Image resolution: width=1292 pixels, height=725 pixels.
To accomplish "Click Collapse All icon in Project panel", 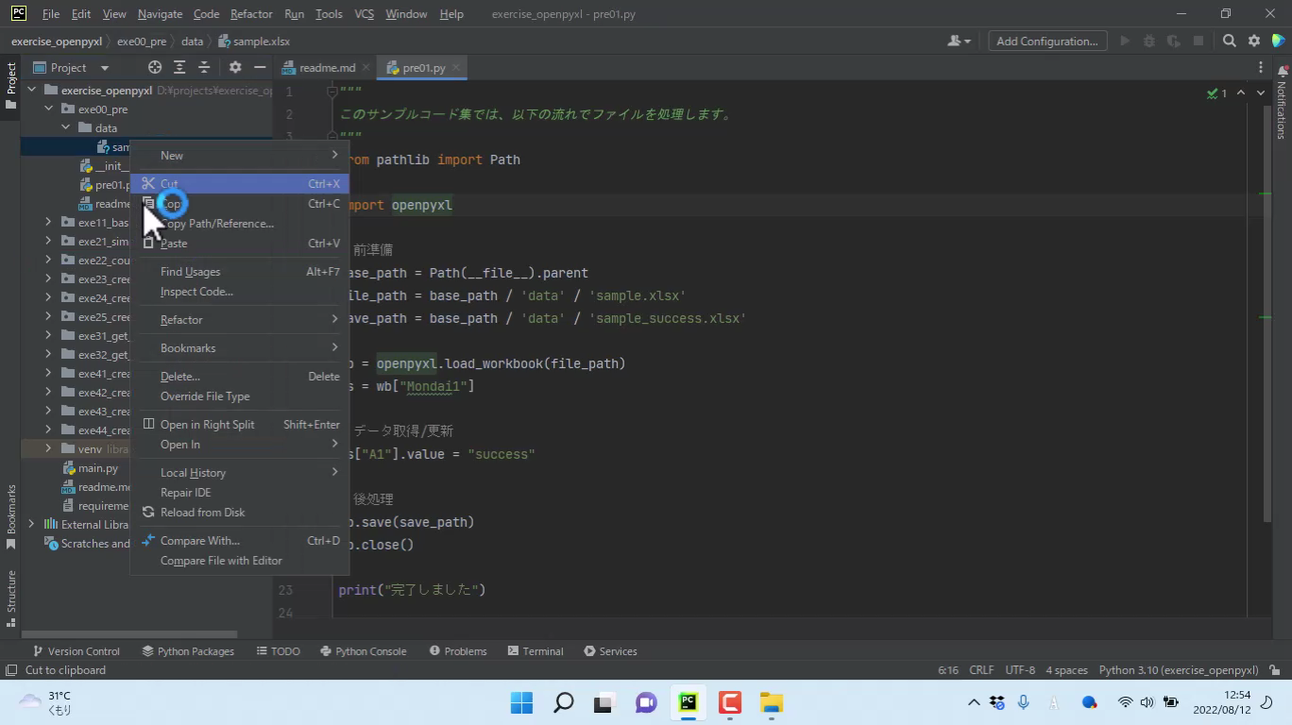I will [x=204, y=67].
